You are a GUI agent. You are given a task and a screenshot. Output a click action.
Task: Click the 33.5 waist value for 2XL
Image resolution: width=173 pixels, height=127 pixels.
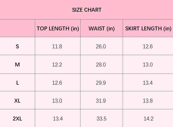(x=101, y=119)
